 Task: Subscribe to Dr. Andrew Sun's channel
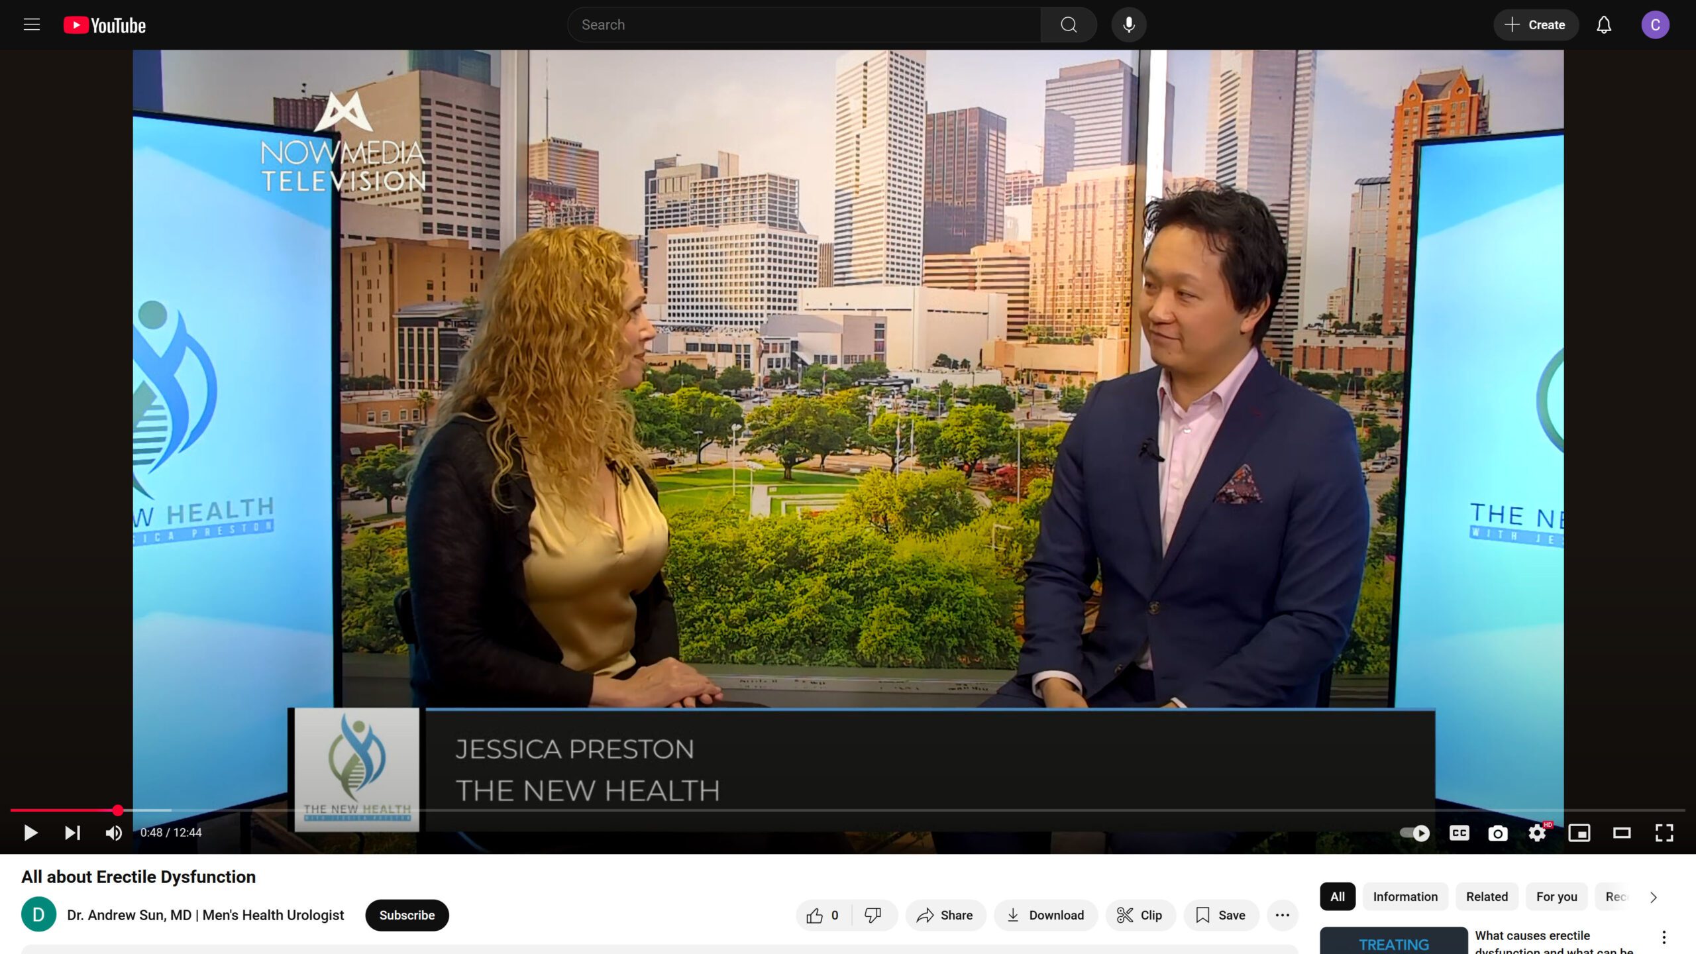[407, 915]
